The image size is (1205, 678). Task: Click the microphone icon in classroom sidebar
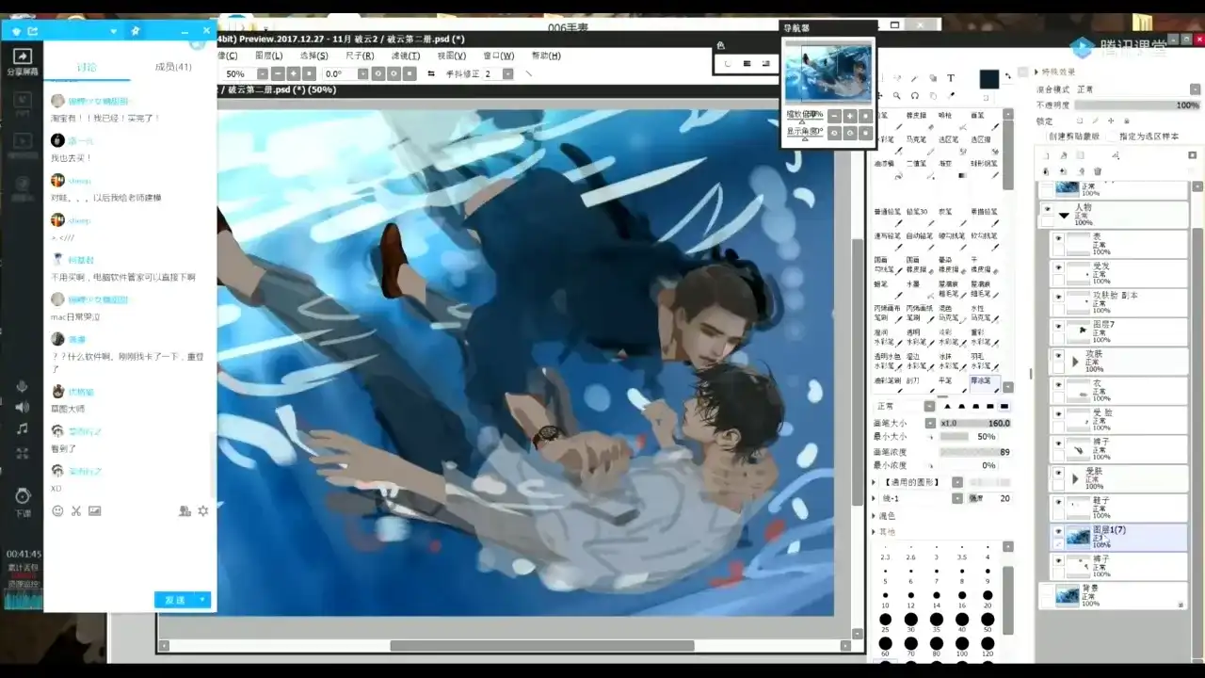point(23,386)
